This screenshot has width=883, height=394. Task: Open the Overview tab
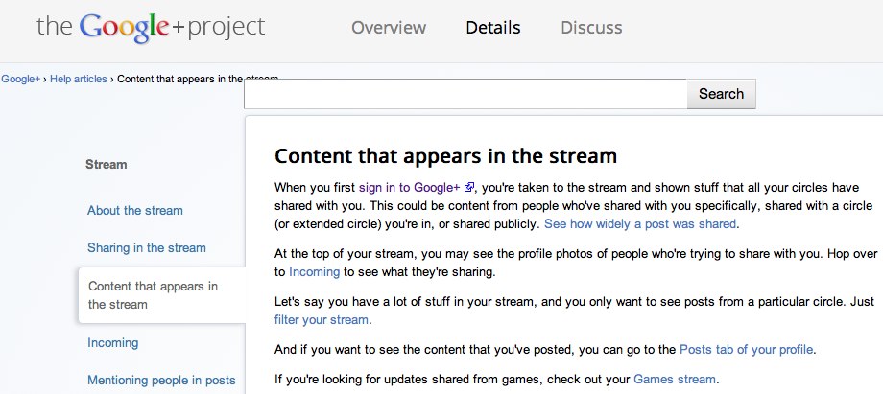(389, 28)
